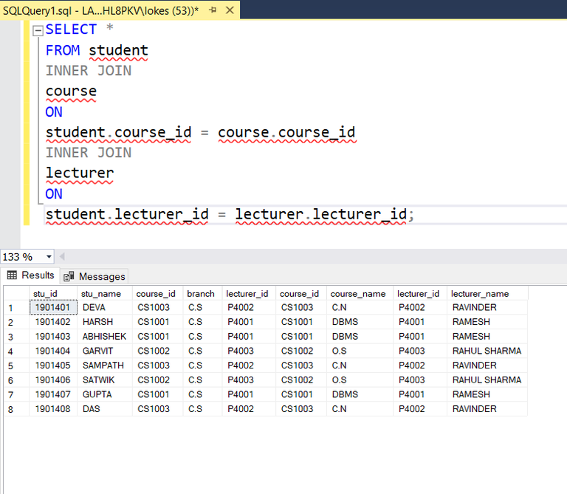Click student.lecturer_id in the query

click(x=127, y=214)
